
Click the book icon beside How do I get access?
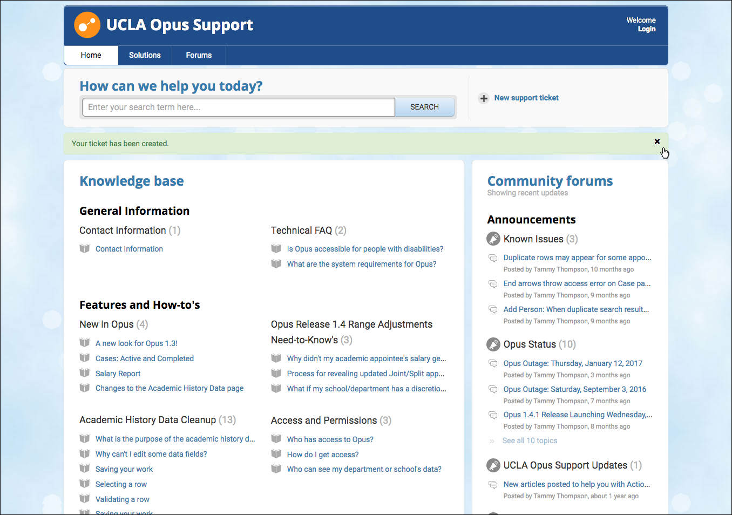276,454
